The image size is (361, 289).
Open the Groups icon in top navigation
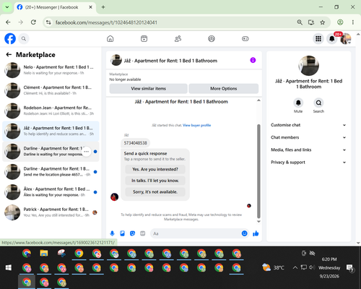(x=212, y=38)
